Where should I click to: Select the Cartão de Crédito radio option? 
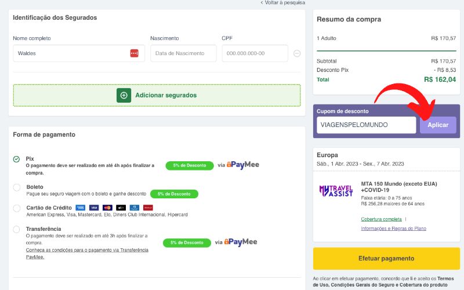pos(17,208)
